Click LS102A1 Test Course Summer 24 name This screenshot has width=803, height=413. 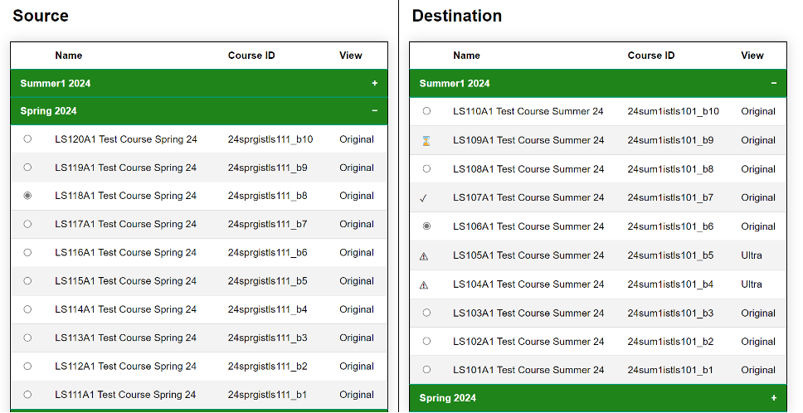[528, 342]
